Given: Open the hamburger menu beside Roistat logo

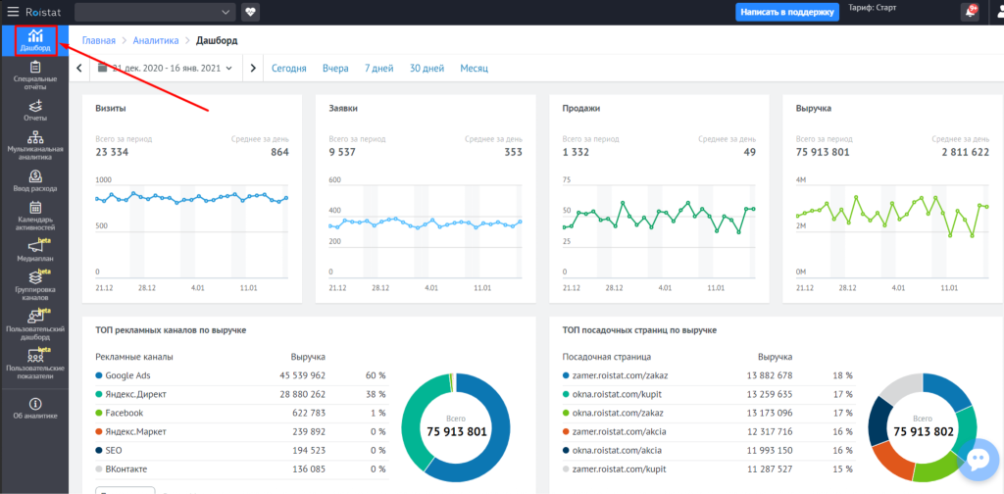Looking at the screenshot, I should pyautogui.click(x=13, y=12).
